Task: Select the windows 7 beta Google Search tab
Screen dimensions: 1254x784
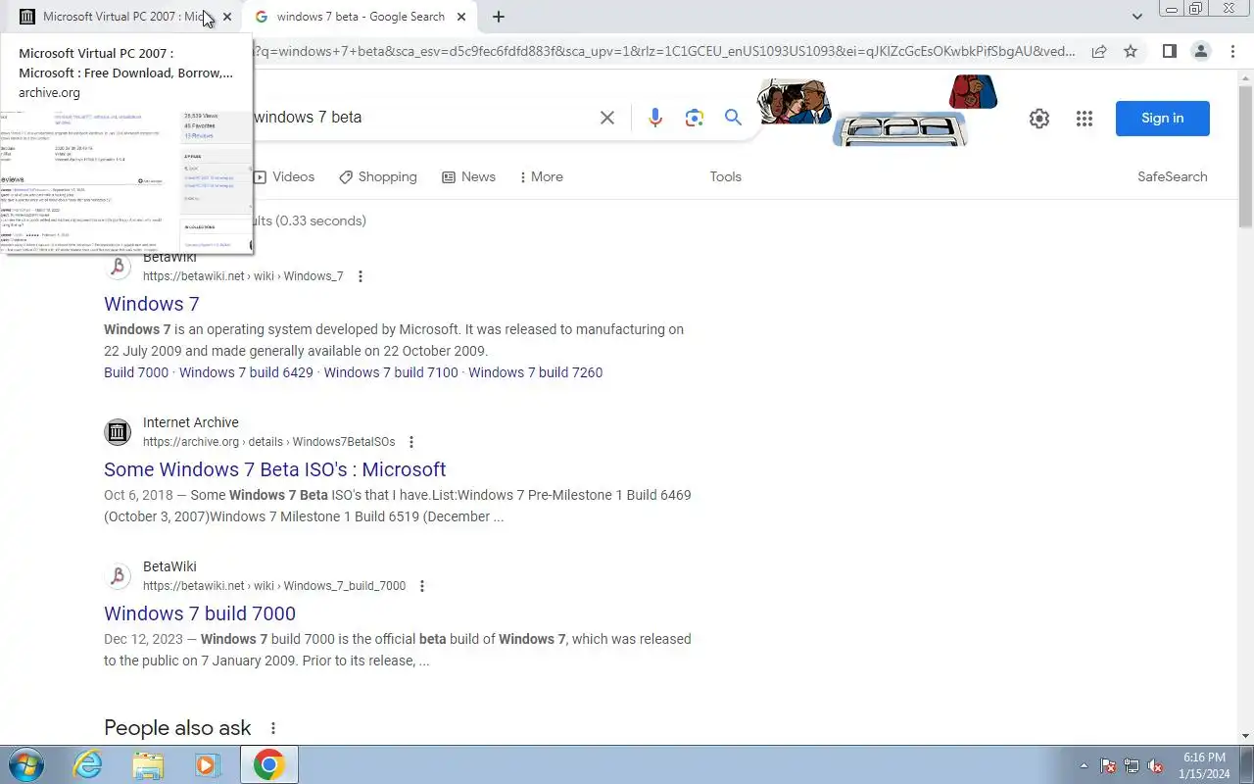Action: pos(360,17)
